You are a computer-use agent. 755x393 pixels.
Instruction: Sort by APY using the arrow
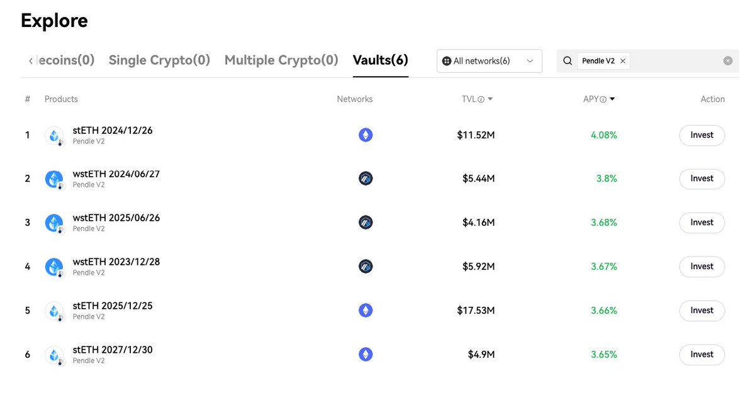click(x=612, y=99)
